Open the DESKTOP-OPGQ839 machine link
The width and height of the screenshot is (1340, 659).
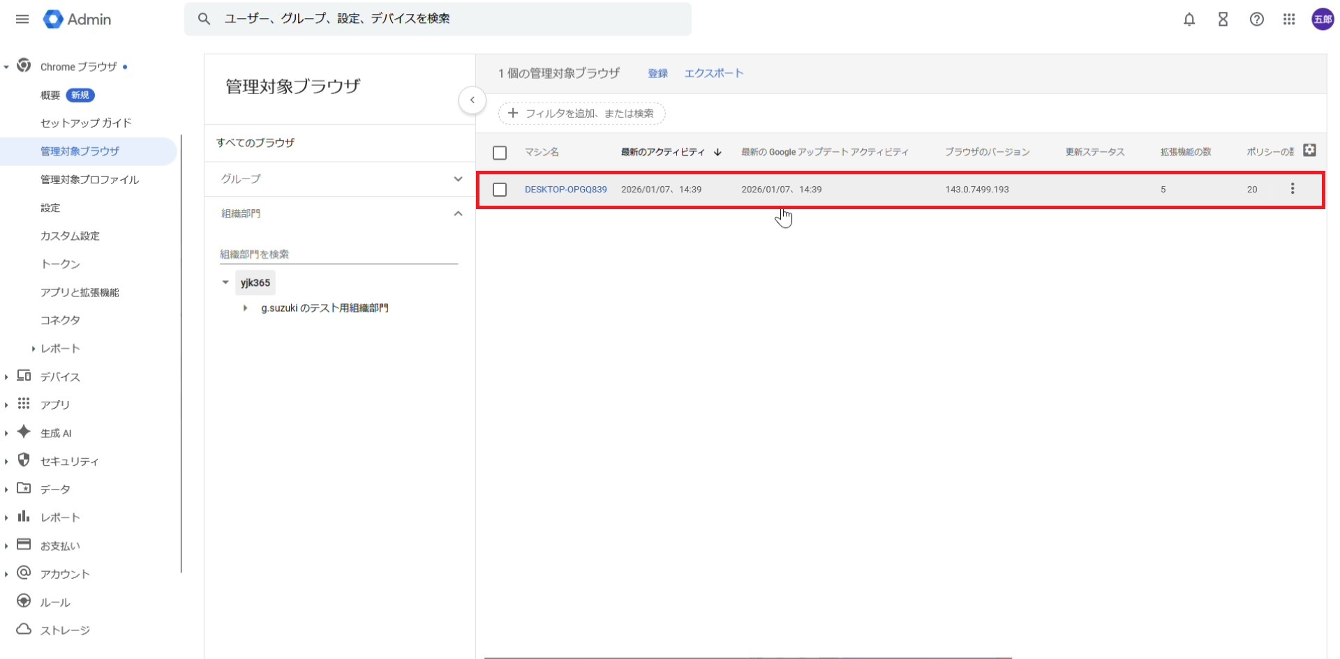[565, 190]
